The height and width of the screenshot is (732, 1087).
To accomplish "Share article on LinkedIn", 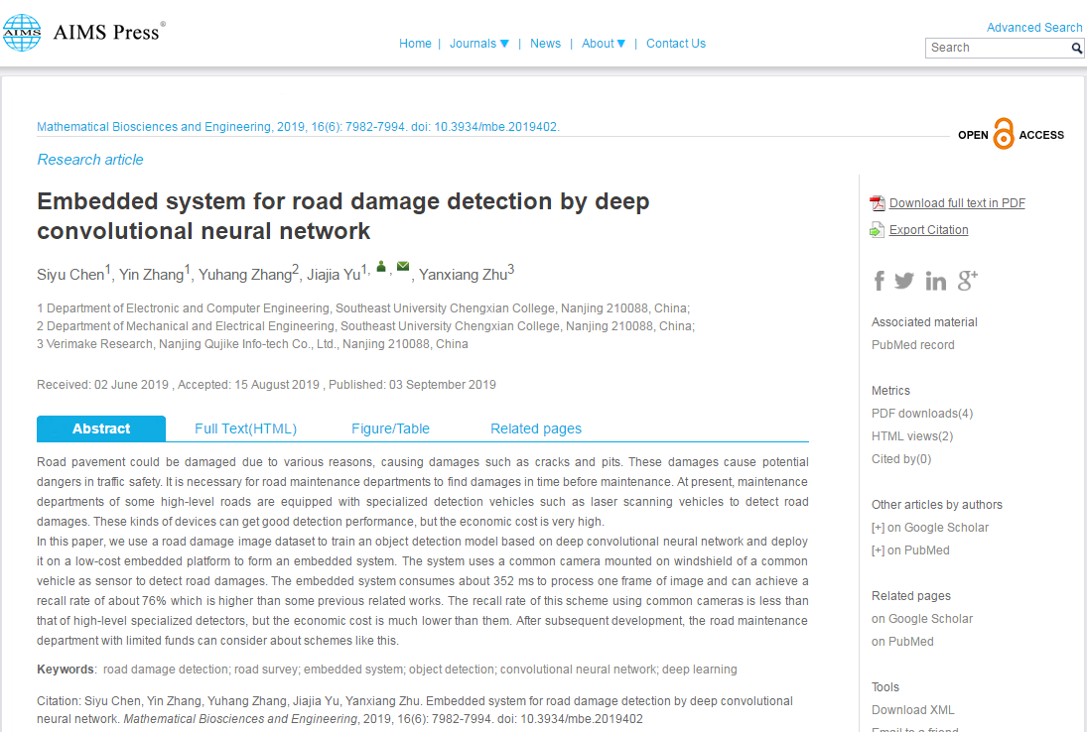I will point(935,282).
